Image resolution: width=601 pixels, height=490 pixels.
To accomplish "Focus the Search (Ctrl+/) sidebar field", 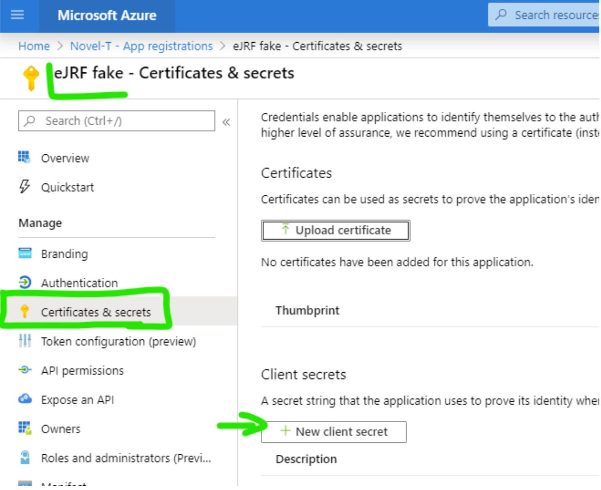I will point(117,121).
